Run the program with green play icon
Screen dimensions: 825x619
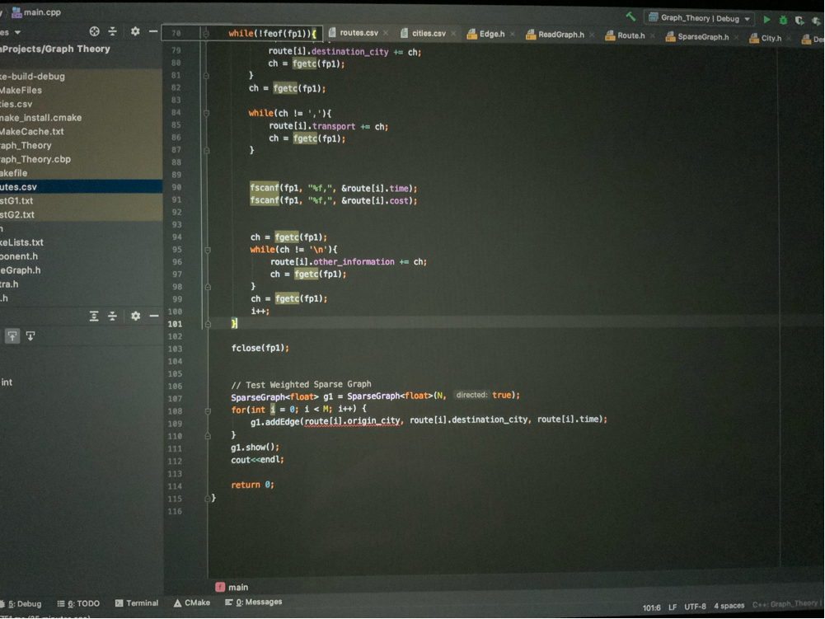[767, 19]
